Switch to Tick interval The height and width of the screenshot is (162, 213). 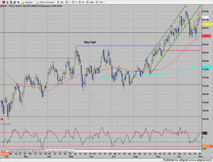[x=100, y=2]
